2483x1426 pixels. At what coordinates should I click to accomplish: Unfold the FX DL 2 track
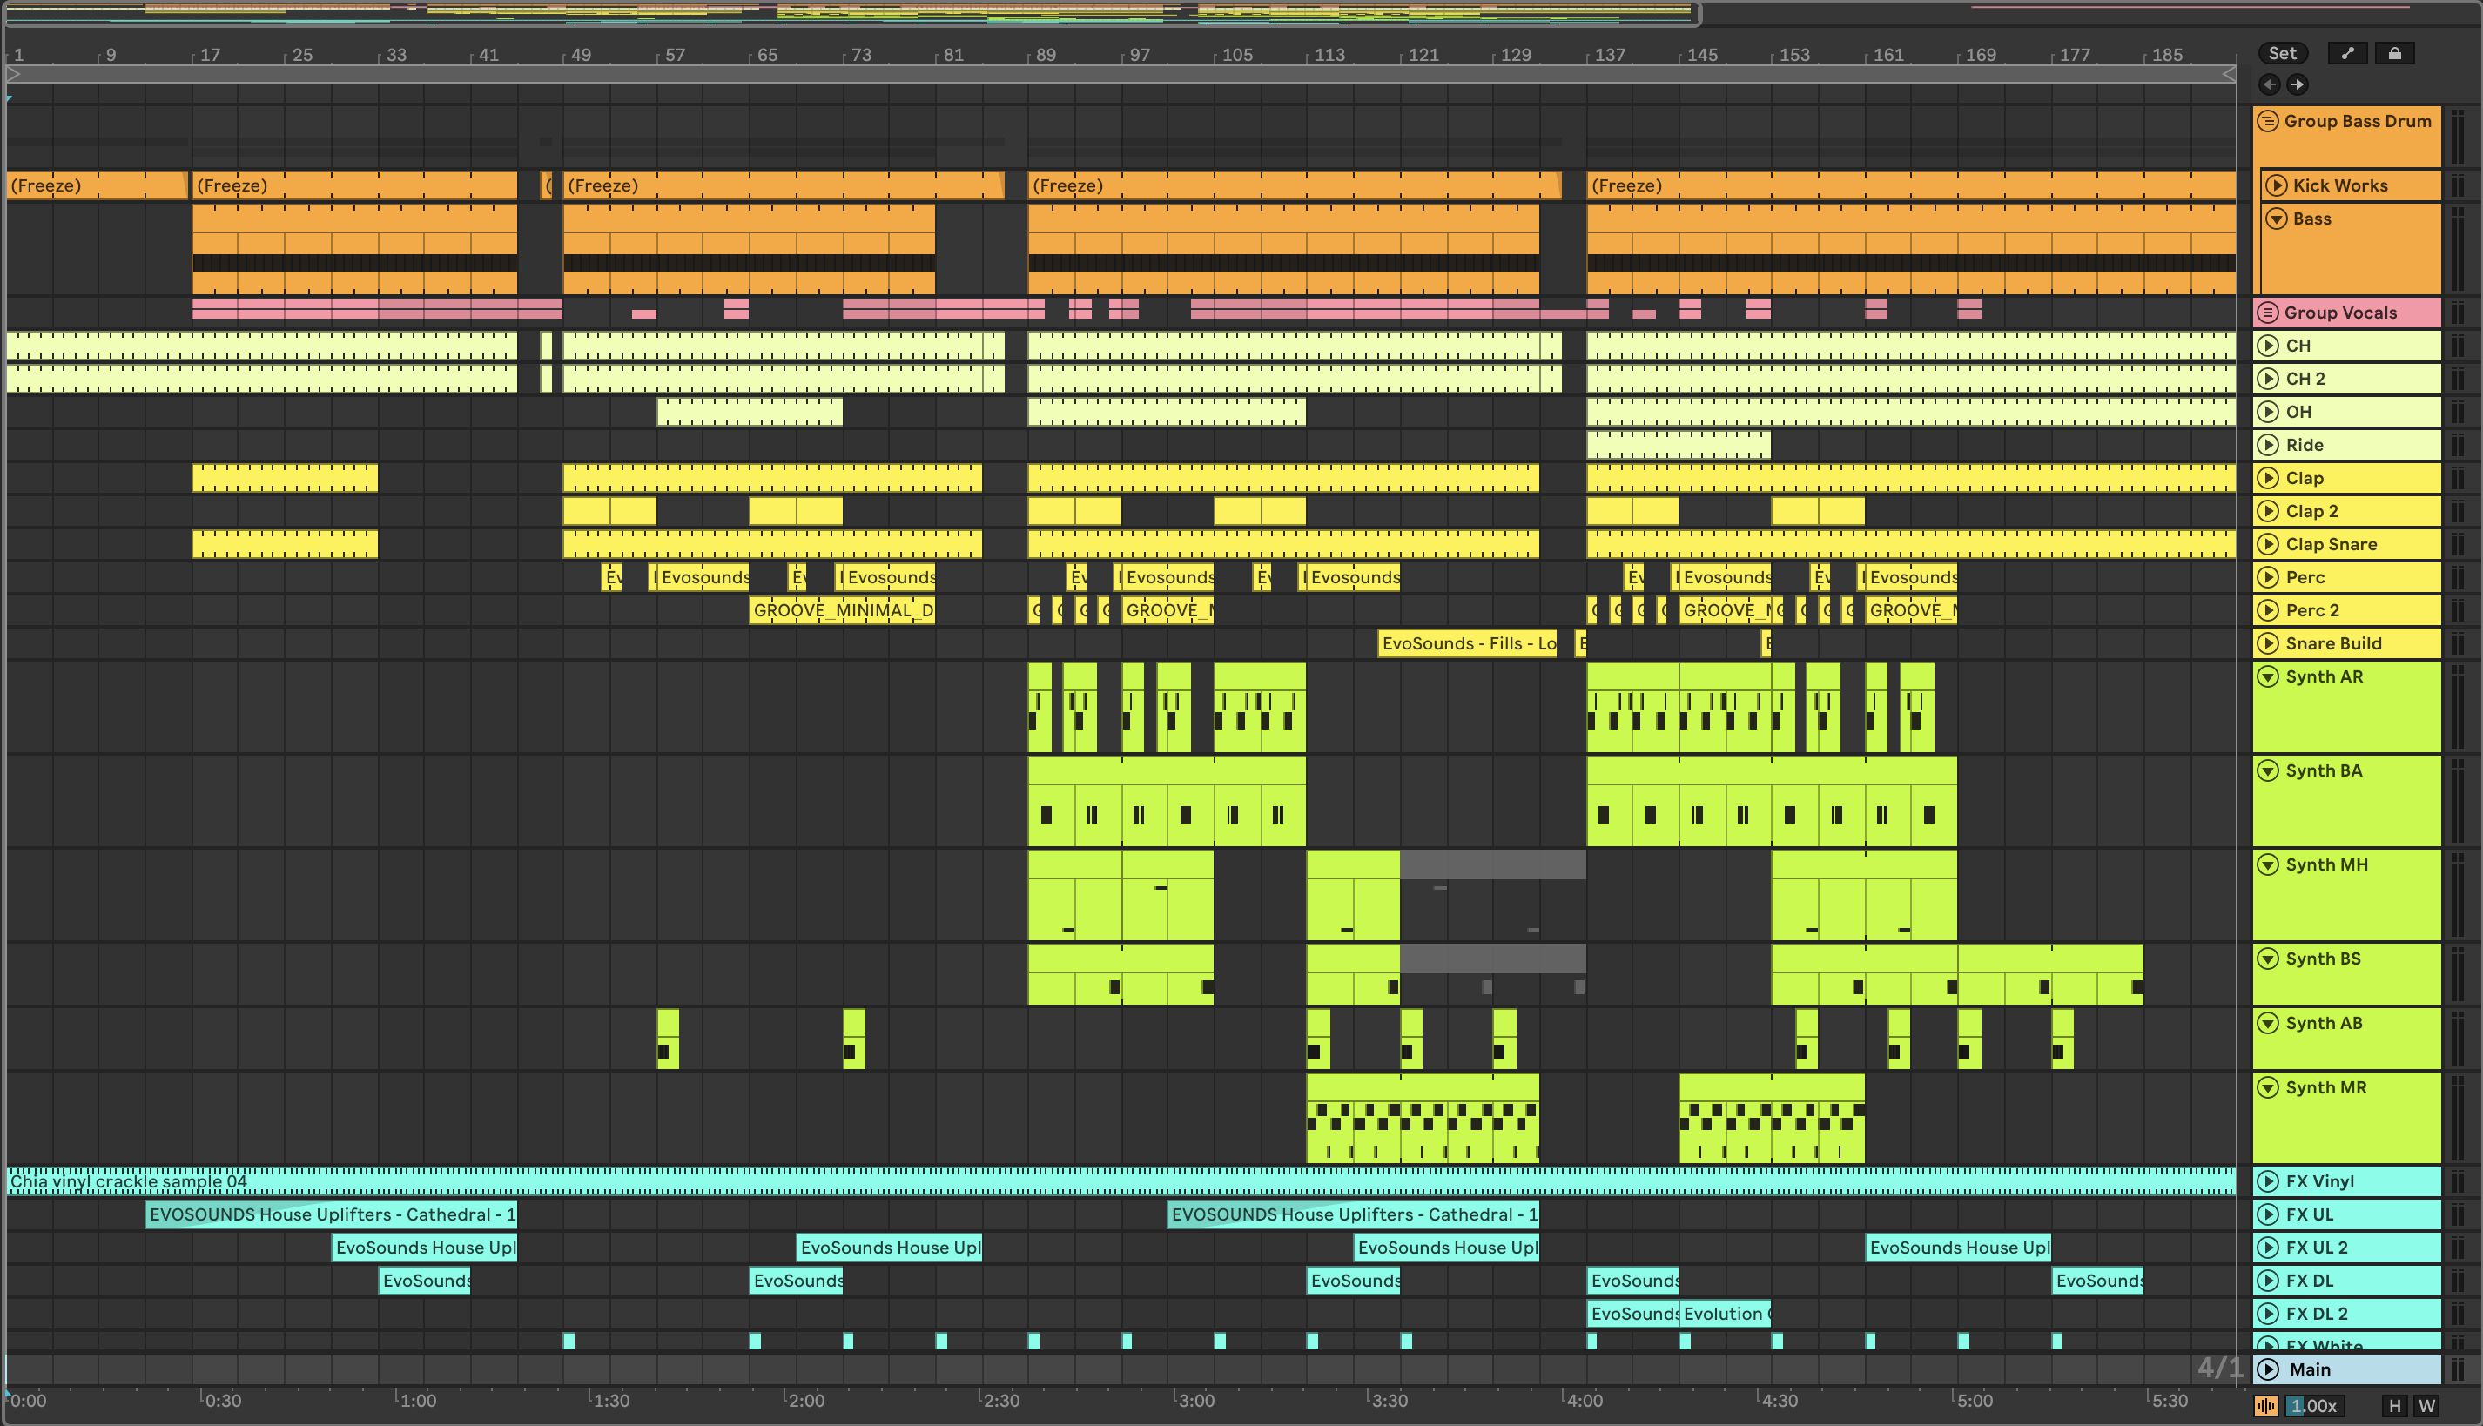(2269, 1315)
